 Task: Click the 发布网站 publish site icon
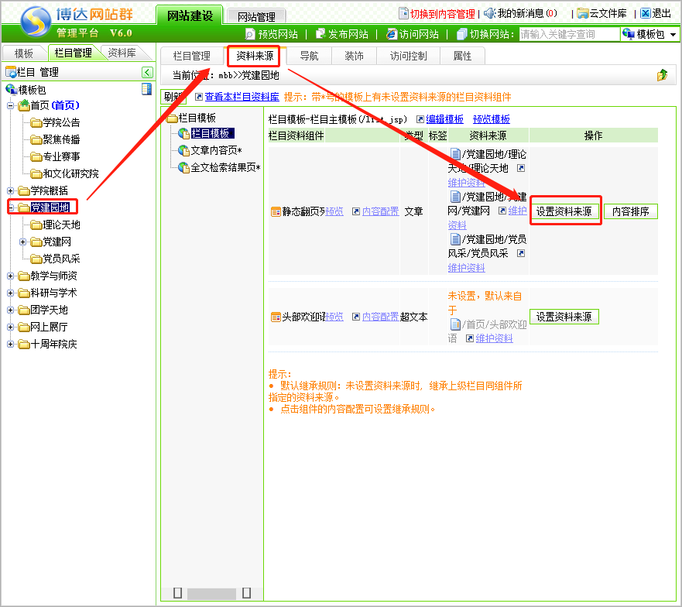click(x=320, y=34)
